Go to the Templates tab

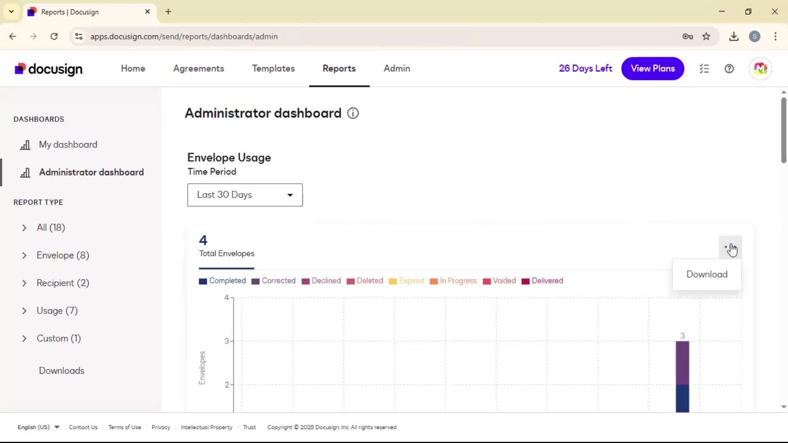pyautogui.click(x=273, y=69)
